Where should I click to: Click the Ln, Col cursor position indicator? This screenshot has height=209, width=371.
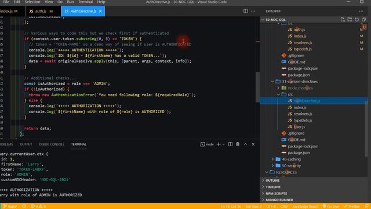click(231, 207)
